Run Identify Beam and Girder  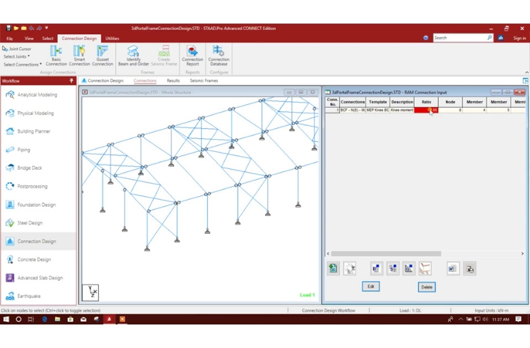click(133, 56)
